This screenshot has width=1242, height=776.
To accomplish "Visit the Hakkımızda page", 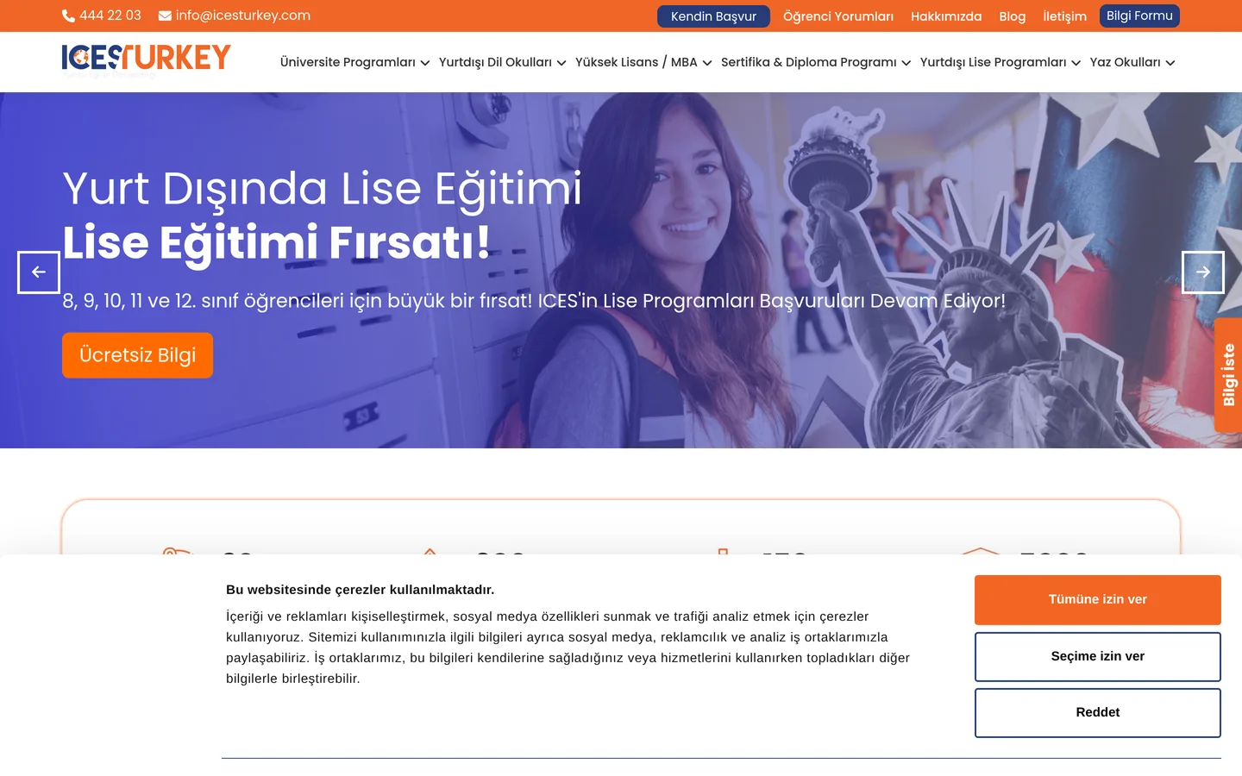I will tap(946, 16).
